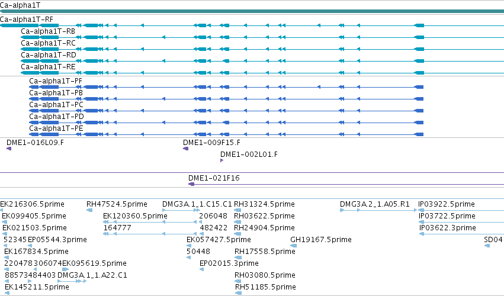Viewport: 504px width, 296px height.
Task: Click protein label Ca-alpha1T-PE
Action: pyautogui.click(x=56, y=128)
